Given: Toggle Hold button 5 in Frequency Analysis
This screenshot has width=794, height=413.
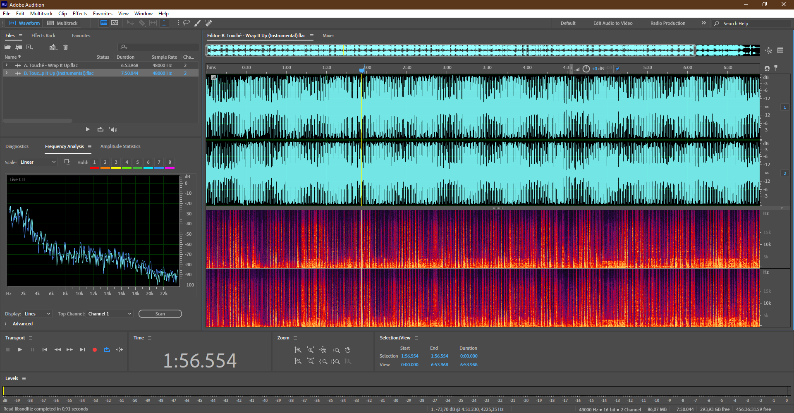Looking at the screenshot, I should (137, 162).
